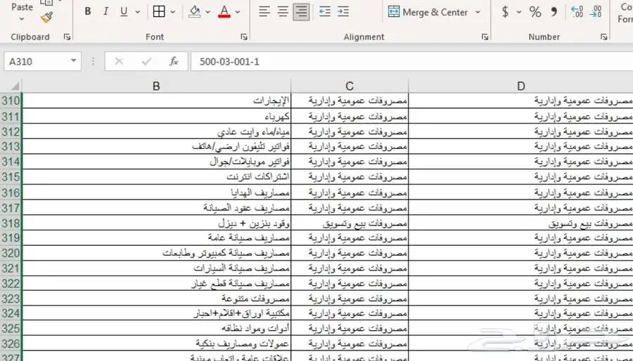Select column B header

(156, 86)
